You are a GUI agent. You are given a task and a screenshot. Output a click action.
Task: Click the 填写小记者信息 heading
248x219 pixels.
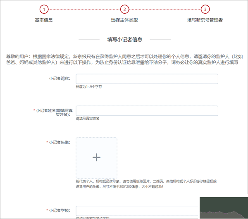125,39
